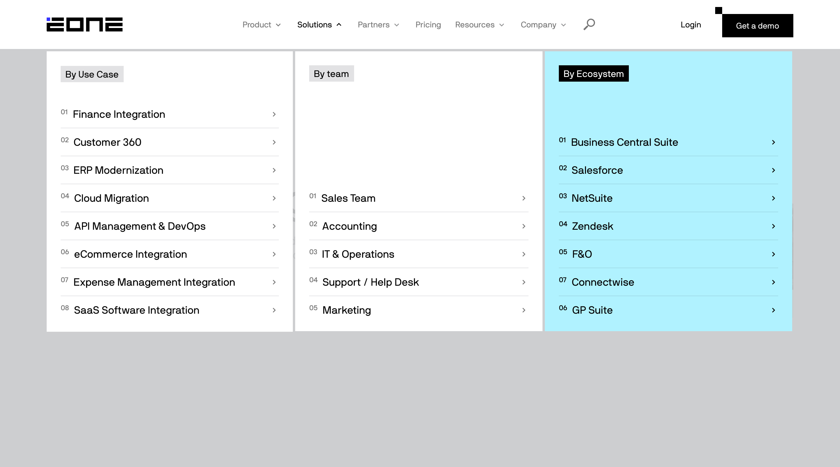Click the EONE logo
The width and height of the screenshot is (840, 467).
[x=85, y=24]
